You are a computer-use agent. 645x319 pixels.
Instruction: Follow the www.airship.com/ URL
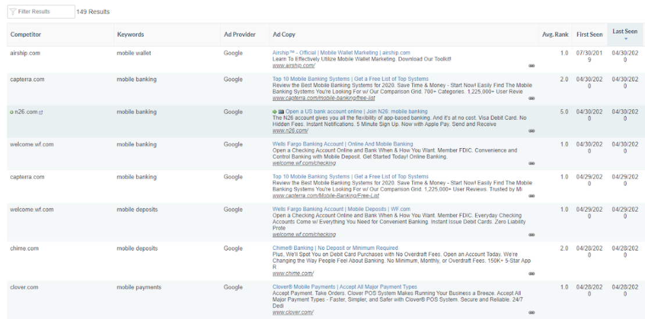tap(294, 65)
